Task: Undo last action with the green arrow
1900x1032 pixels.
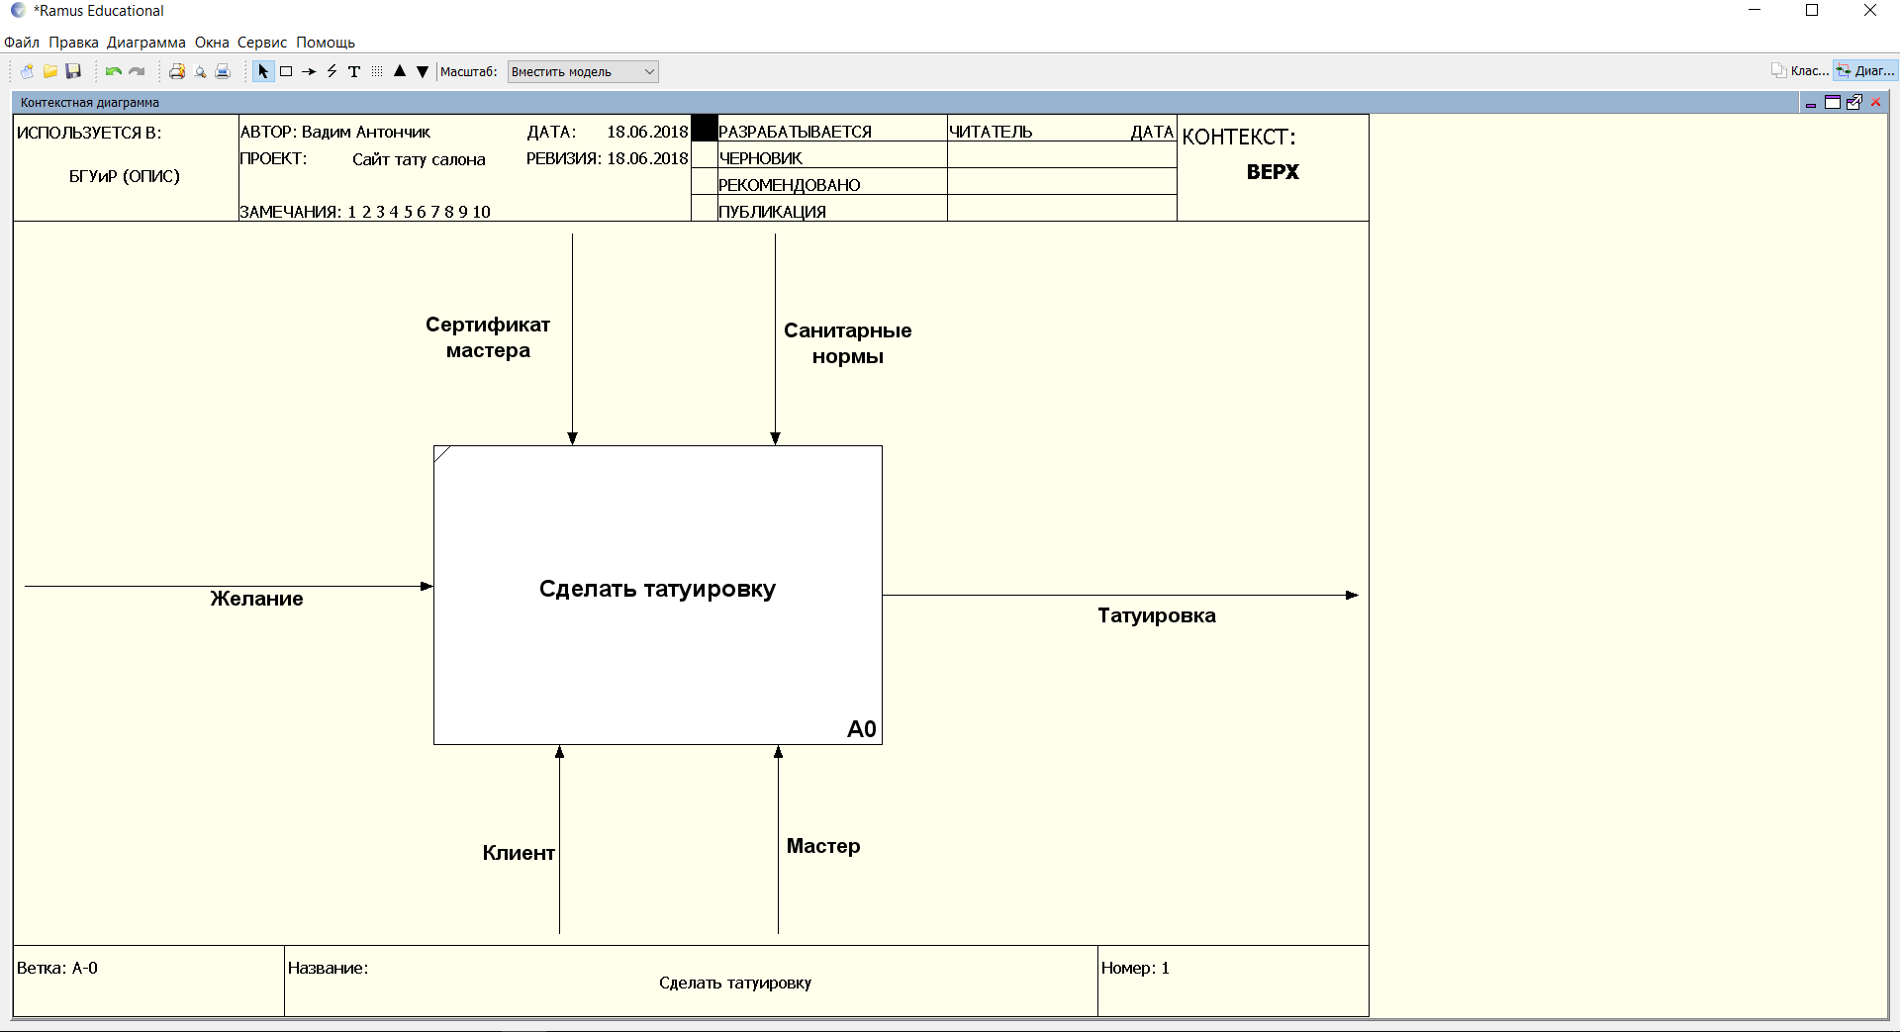Action: click(x=114, y=71)
